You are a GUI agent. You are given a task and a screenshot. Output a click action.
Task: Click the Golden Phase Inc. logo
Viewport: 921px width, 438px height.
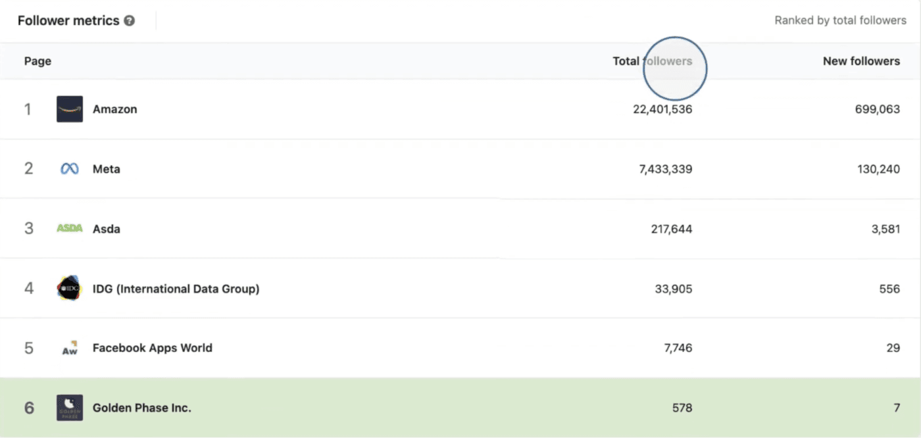point(70,408)
